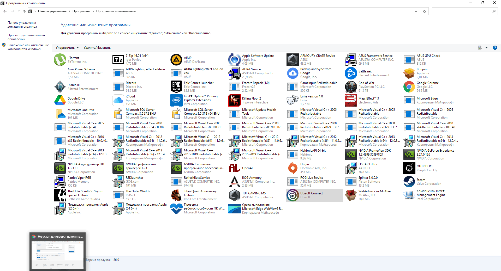
Task: Select the WebAdvisor McAfee icon
Action: point(351,195)
